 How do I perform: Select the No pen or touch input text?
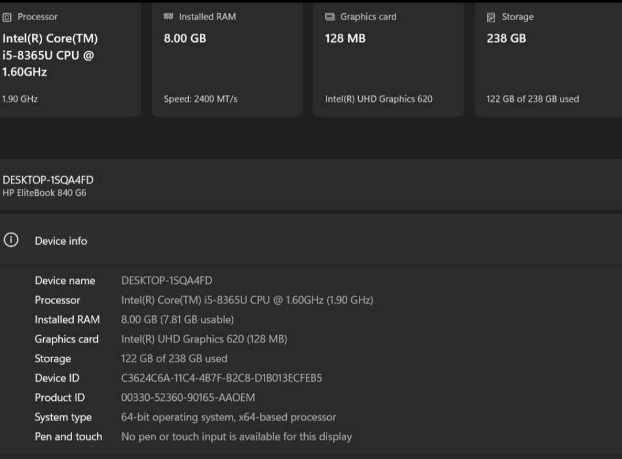pyautogui.click(x=237, y=437)
